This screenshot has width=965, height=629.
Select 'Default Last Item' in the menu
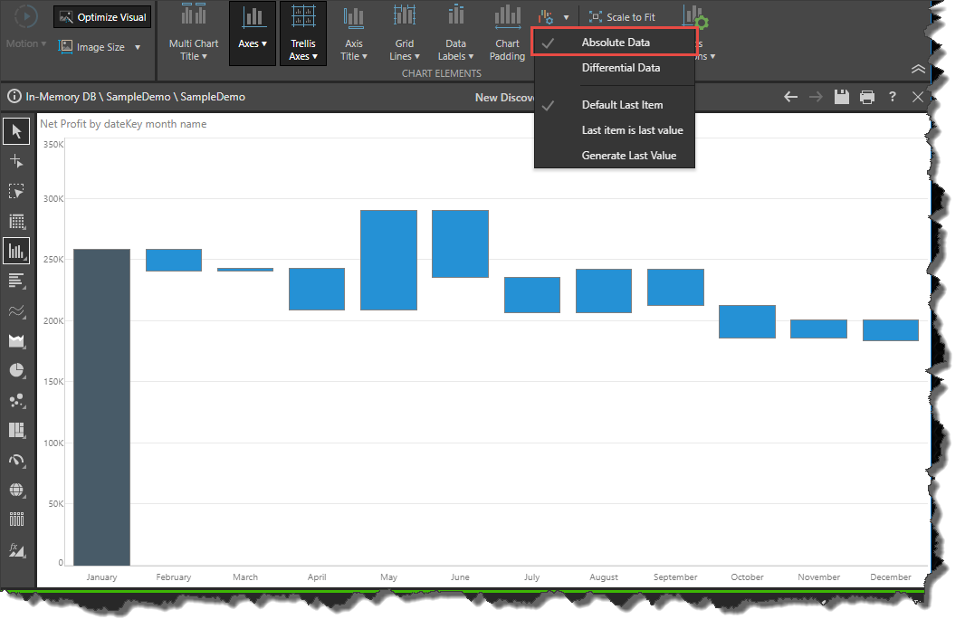tap(621, 105)
